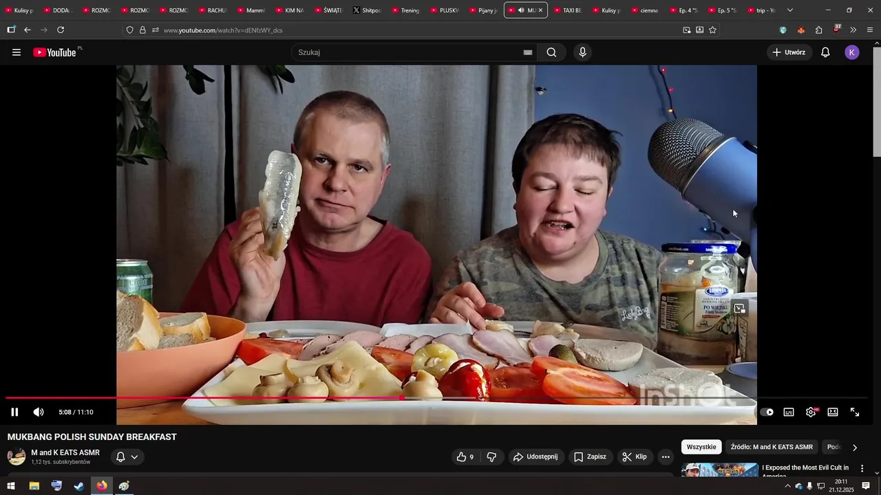Screen dimensions: 881x495
Task: Open M and K EATS ASMR channel name link
Action: click(x=65, y=452)
